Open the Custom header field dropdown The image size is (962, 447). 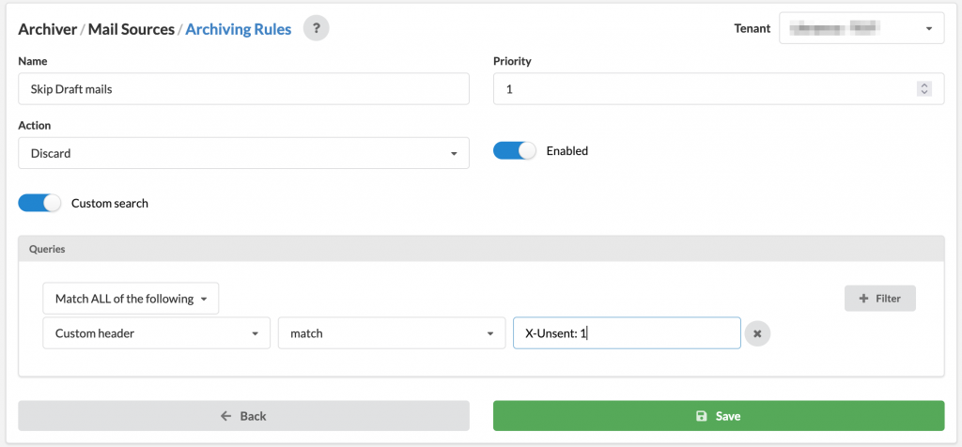(157, 333)
